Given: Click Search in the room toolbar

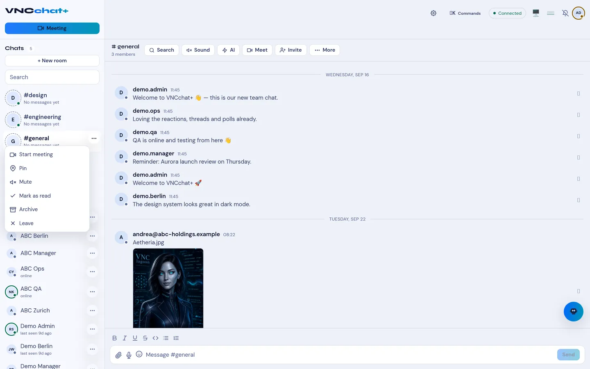Looking at the screenshot, I should [162, 50].
